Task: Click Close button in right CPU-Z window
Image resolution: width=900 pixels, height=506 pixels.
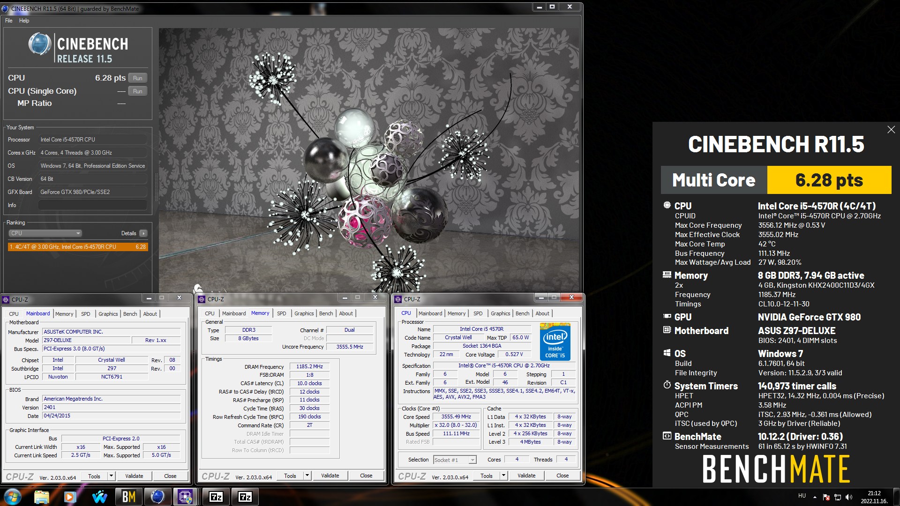Action: point(562,476)
